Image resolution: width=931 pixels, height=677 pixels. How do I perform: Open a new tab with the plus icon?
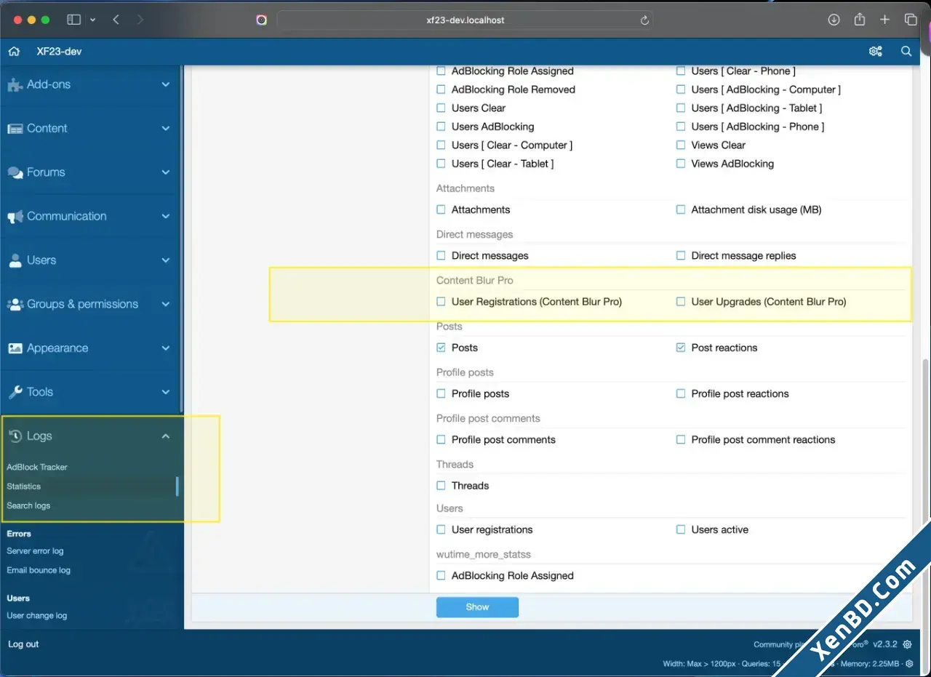coord(884,20)
